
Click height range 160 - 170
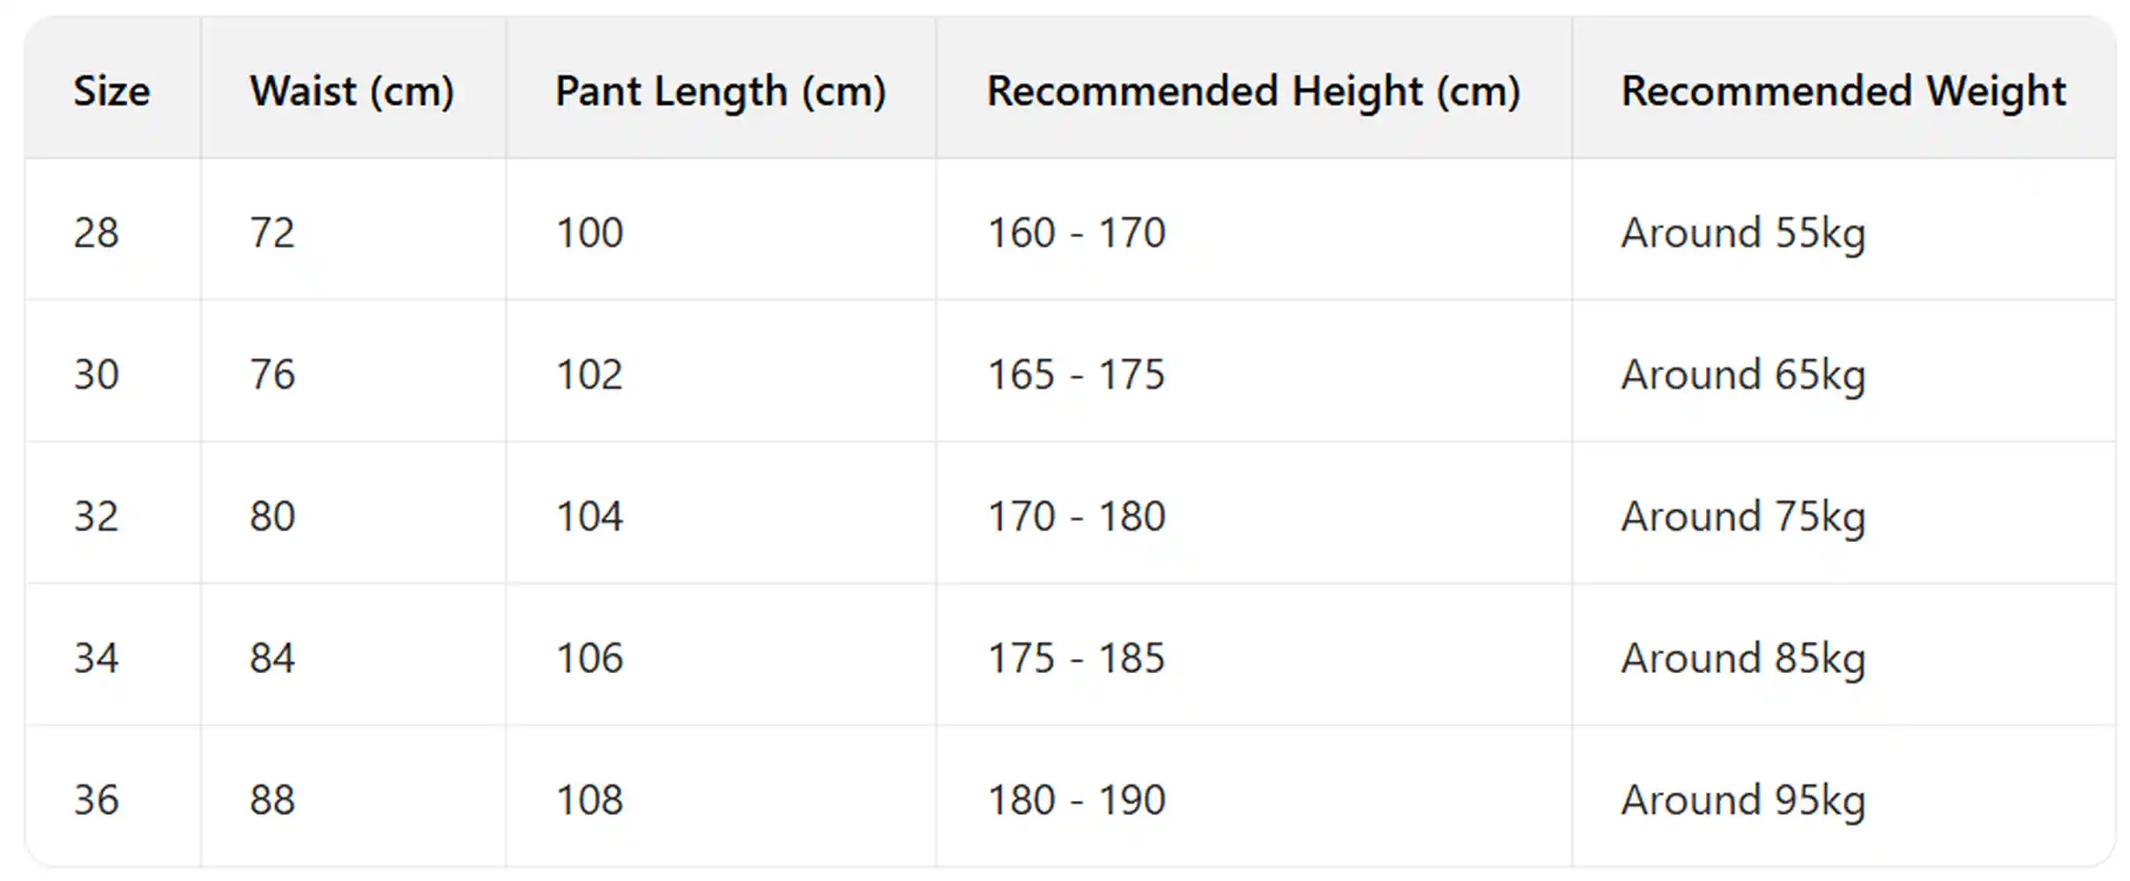click(x=1076, y=233)
